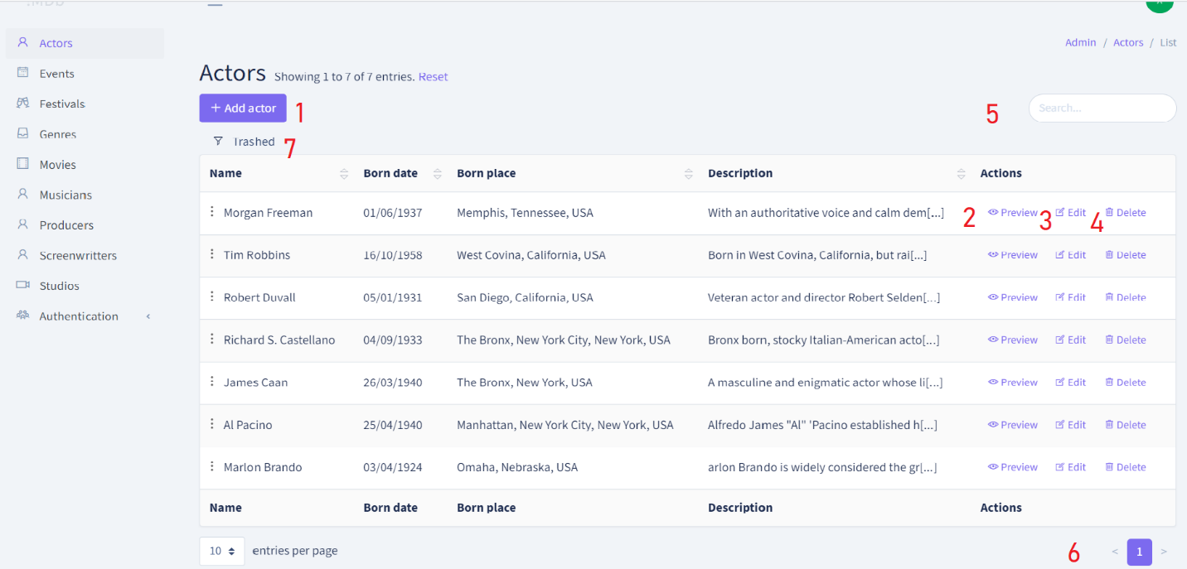Toggle sorting on the Born date column
Viewport: 1187px width, 569px height.
click(437, 173)
